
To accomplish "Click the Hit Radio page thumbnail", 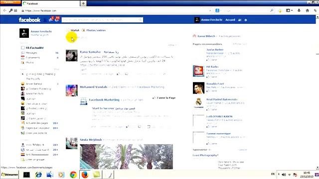I will point(198,71).
